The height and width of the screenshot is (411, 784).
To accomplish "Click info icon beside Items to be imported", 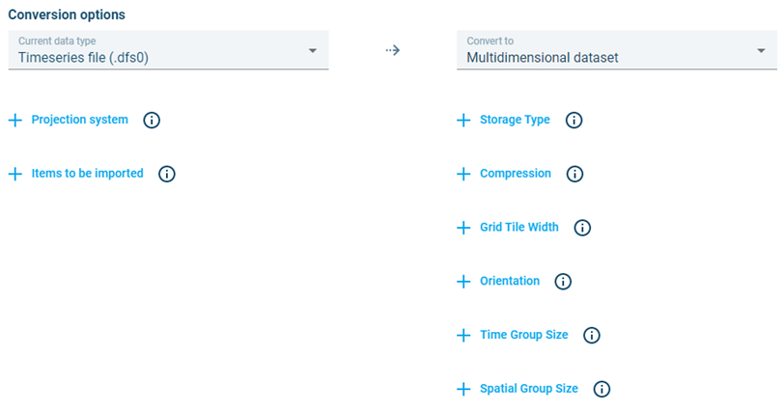I will [x=167, y=175].
